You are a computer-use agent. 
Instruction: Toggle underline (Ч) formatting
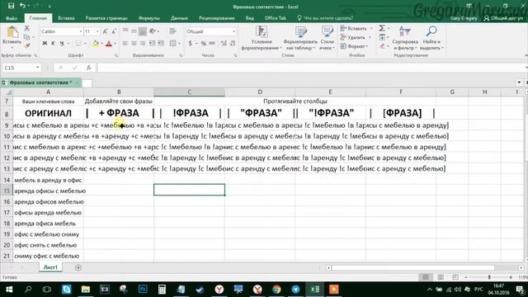[62, 43]
